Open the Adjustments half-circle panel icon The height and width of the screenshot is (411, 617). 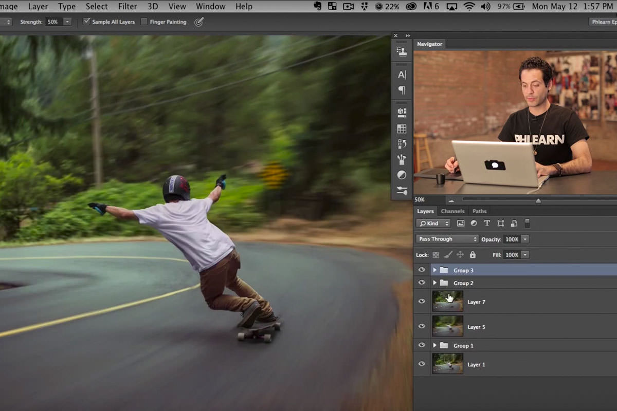pyautogui.click(x=402, y=175)
